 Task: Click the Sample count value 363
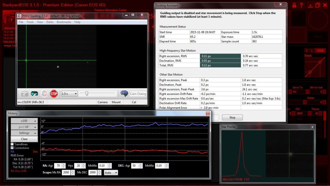click(254, 41)
